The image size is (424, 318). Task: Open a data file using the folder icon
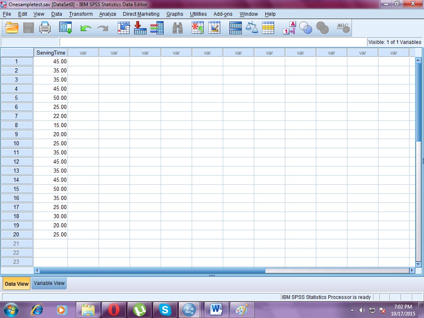(11, 28)
